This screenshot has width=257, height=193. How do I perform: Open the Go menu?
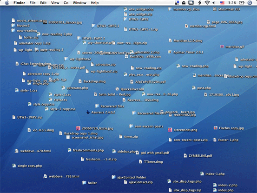pyautogui.click(x=66, y=3)
